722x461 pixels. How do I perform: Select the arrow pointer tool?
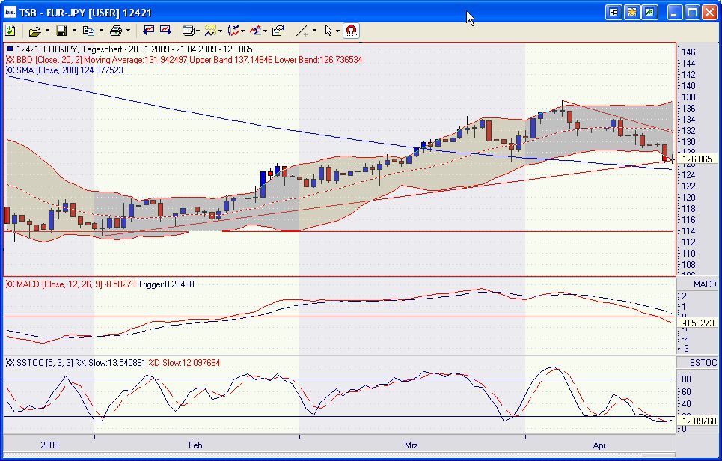coord(330,31)
